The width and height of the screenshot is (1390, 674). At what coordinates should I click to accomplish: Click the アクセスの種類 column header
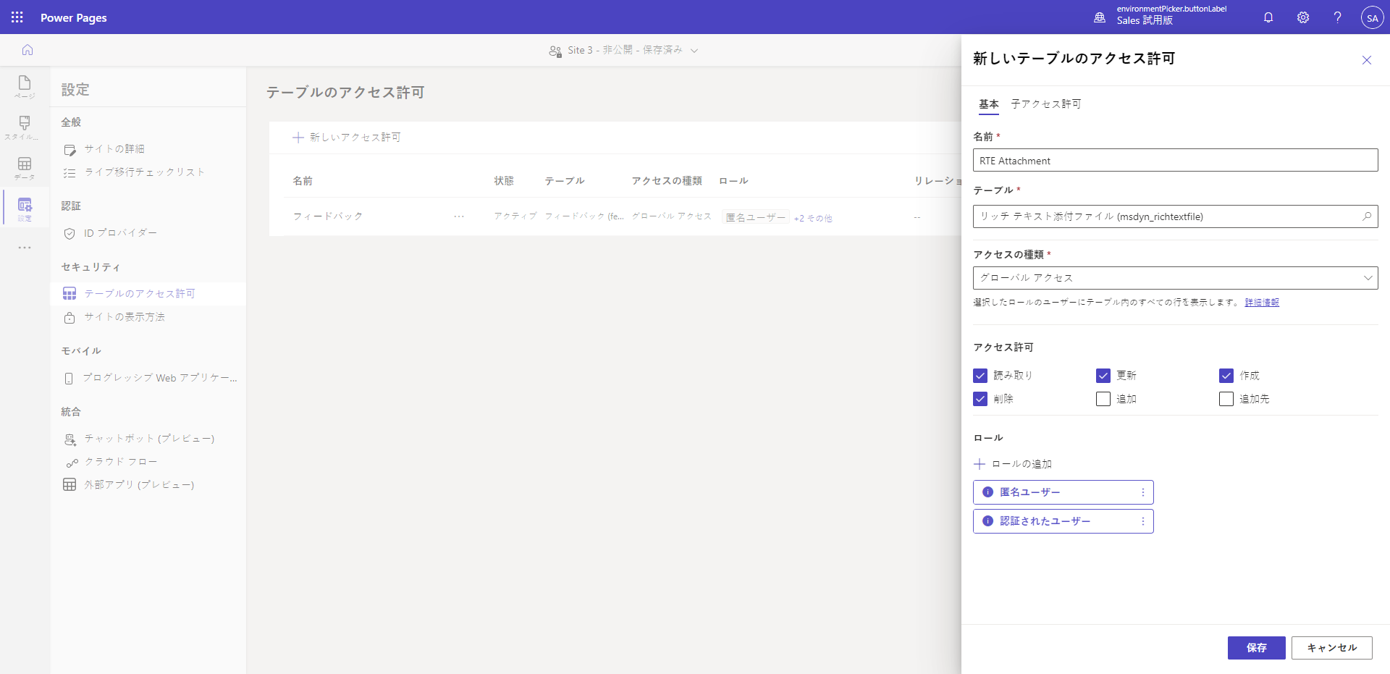click(x=667, y=181)
